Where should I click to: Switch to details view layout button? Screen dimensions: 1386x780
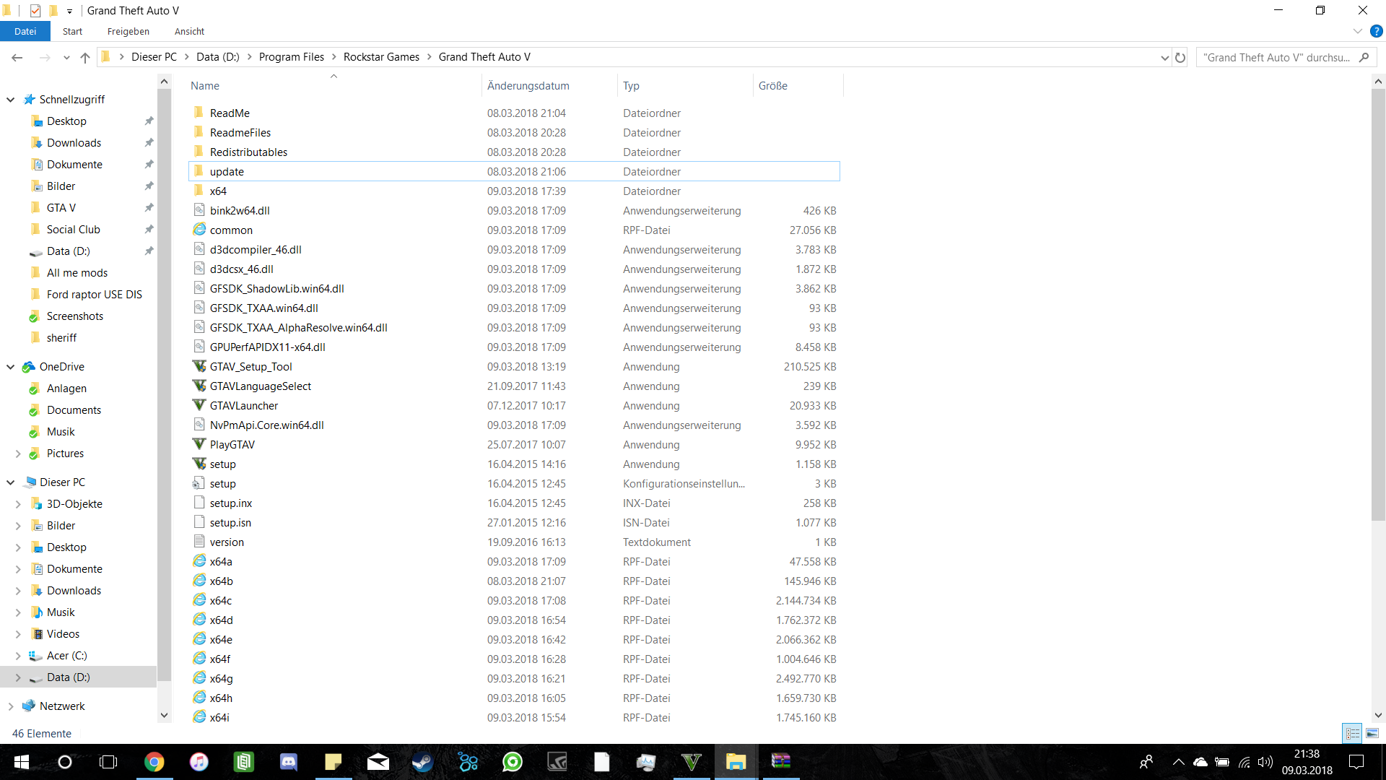tap(1353, 733)
